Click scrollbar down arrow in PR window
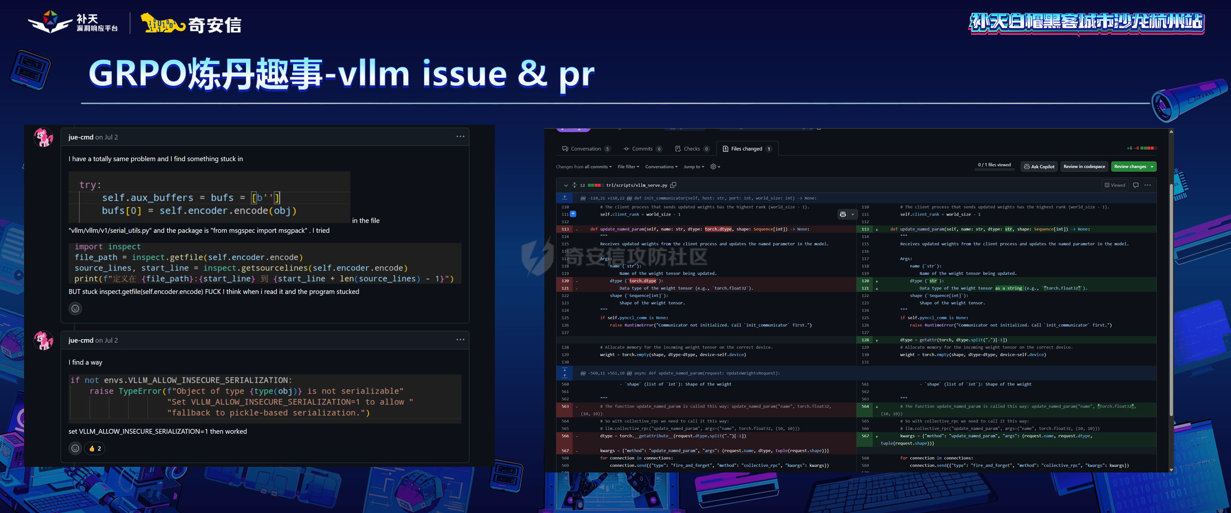Screen dimensions: 1231x513 [x=1171, y=470]
